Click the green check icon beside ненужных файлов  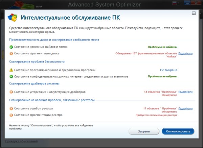[11, 47]
